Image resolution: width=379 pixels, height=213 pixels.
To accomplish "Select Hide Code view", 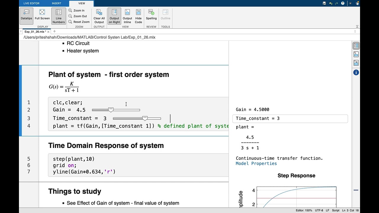I will coord(138,16).
